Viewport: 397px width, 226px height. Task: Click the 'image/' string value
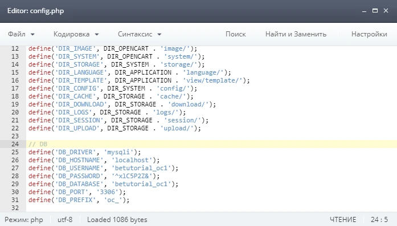175,48
